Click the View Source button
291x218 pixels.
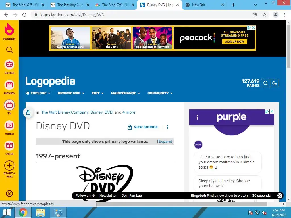[x=143, y=127]
